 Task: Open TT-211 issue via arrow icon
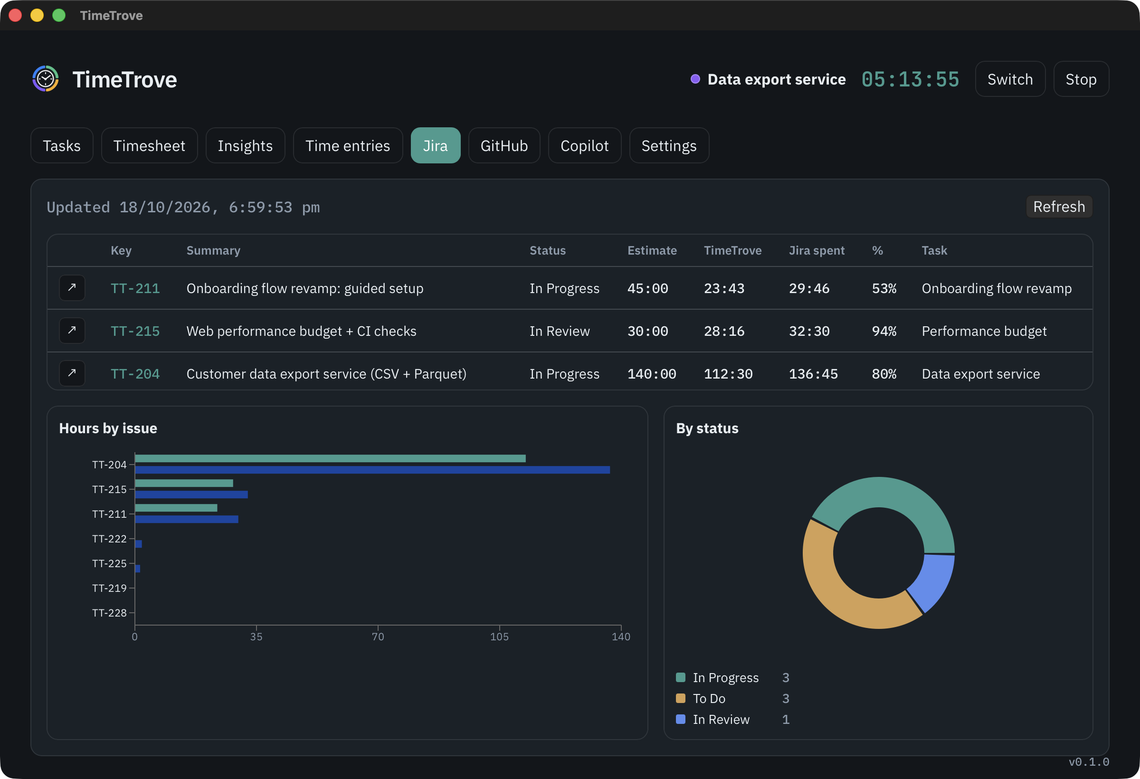click(x=72, y=288)
